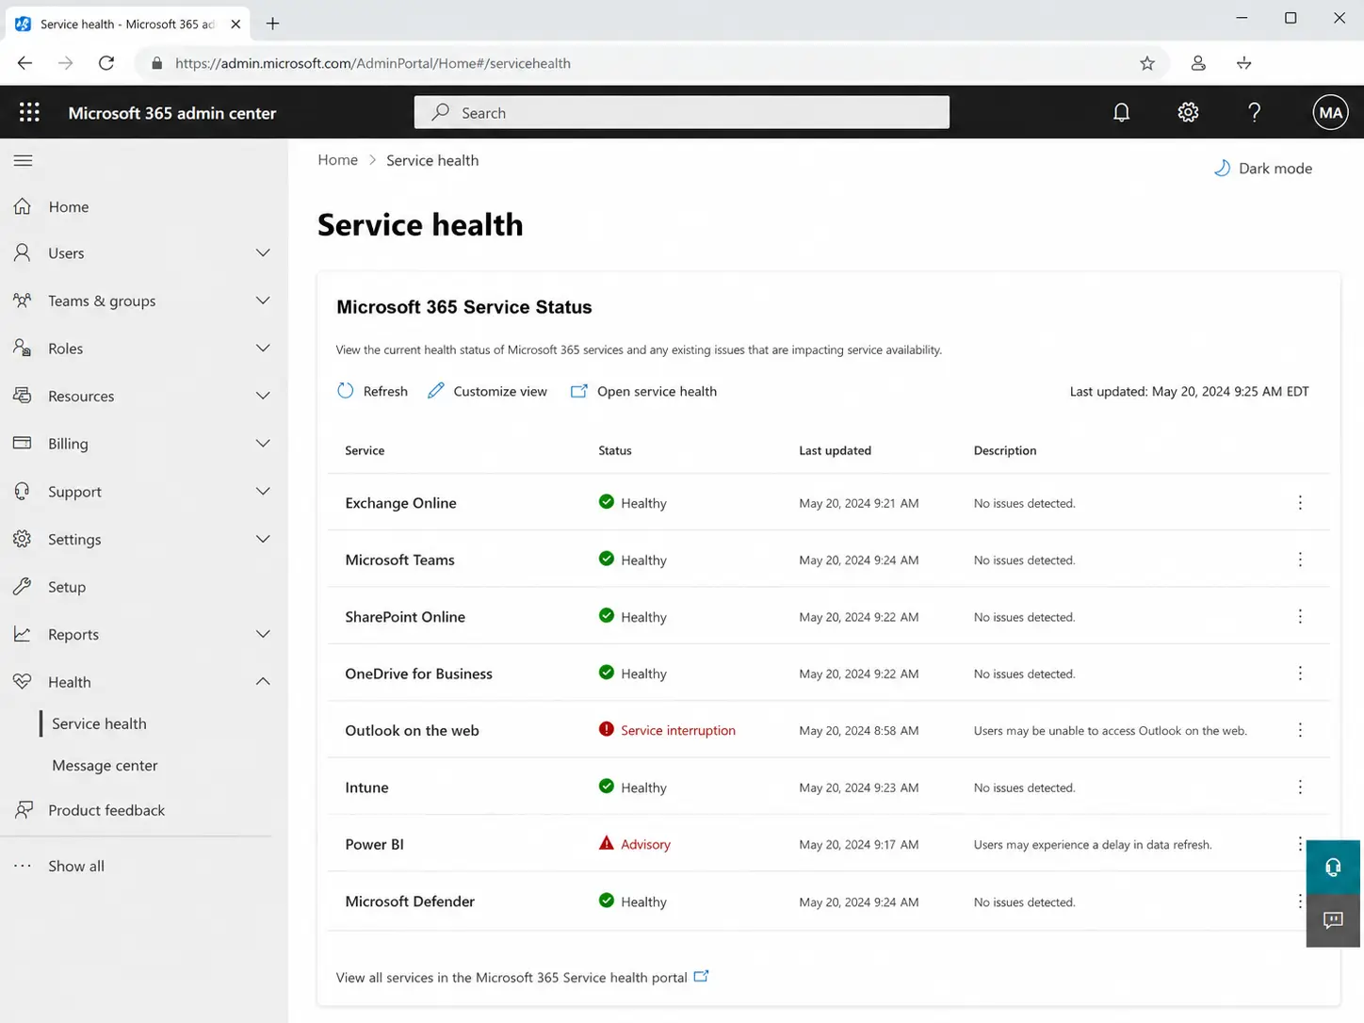Click the Last updated column header
The height and width of the screenshot is (1023, 1364).
click(x=835, y=450)
